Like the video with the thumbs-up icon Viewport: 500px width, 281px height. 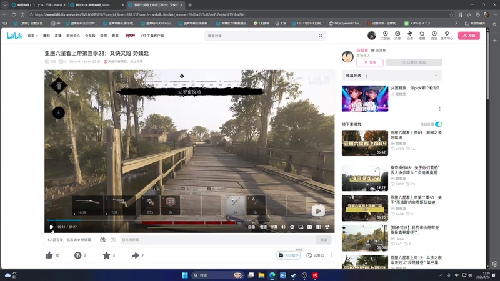49,255
